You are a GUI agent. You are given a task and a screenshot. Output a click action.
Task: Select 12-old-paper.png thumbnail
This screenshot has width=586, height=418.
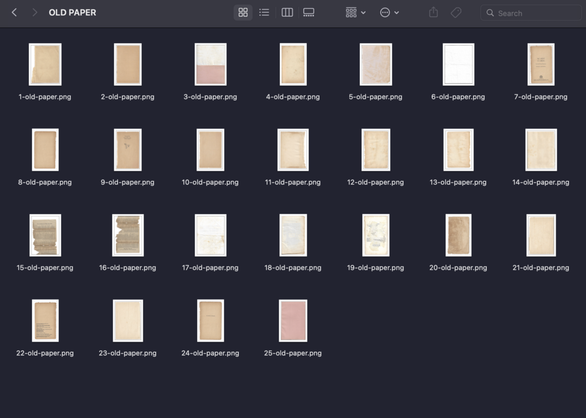pyautogui.click(x=376, y=150)
